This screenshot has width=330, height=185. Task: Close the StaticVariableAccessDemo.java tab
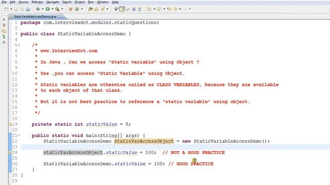[60, 16]
